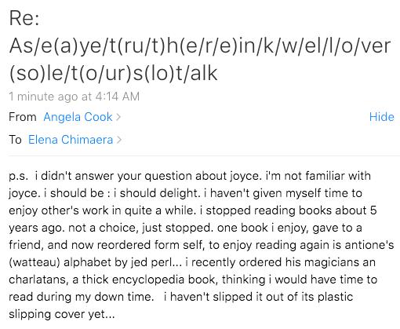Click the word '(watteau)' in the message

tap(35, 262)
